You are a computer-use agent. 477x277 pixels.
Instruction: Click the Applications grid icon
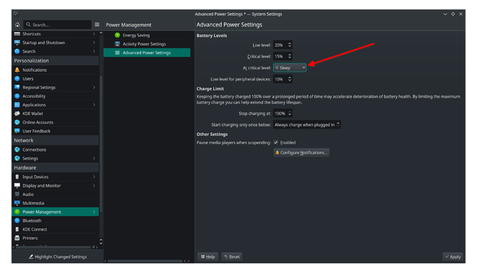tap(17, 105)
